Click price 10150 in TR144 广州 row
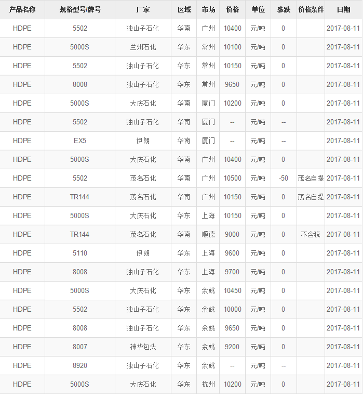This screenshot has width=363, height=394. (232, 197)
